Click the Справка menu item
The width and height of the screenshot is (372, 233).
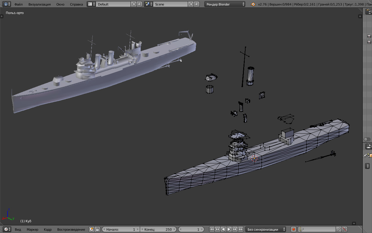[x=76, y=4]
